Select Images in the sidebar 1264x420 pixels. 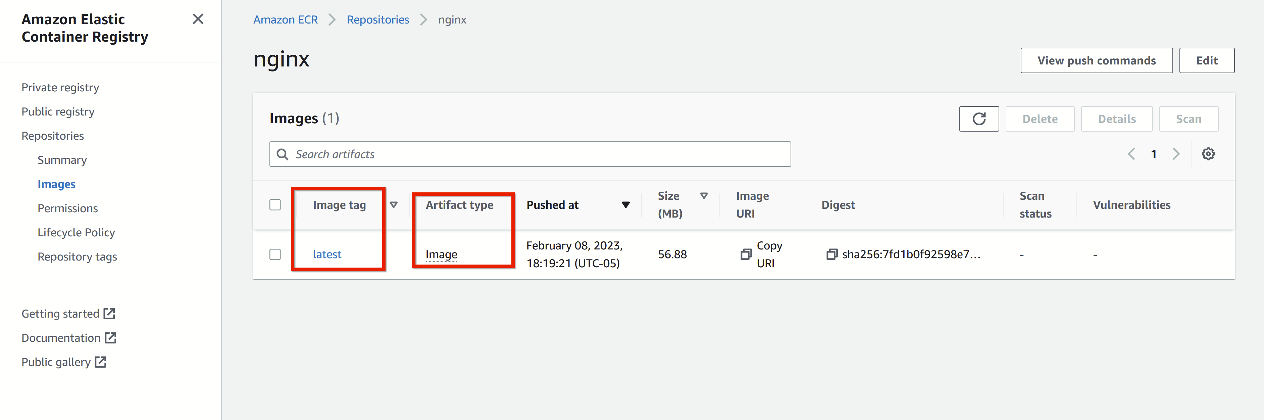(56, 184)
